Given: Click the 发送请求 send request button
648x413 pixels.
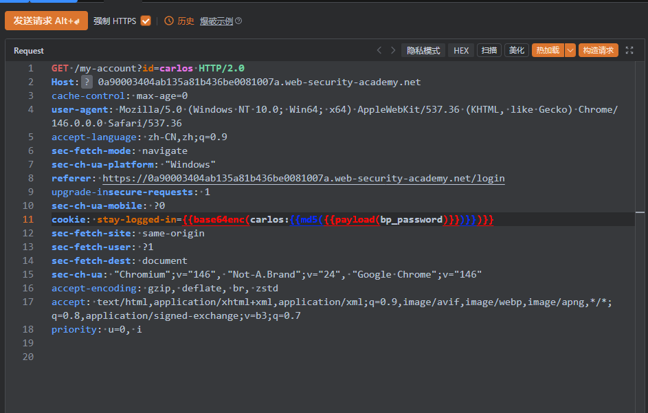Looking at the screenshot, I should [x=46, y=21].
